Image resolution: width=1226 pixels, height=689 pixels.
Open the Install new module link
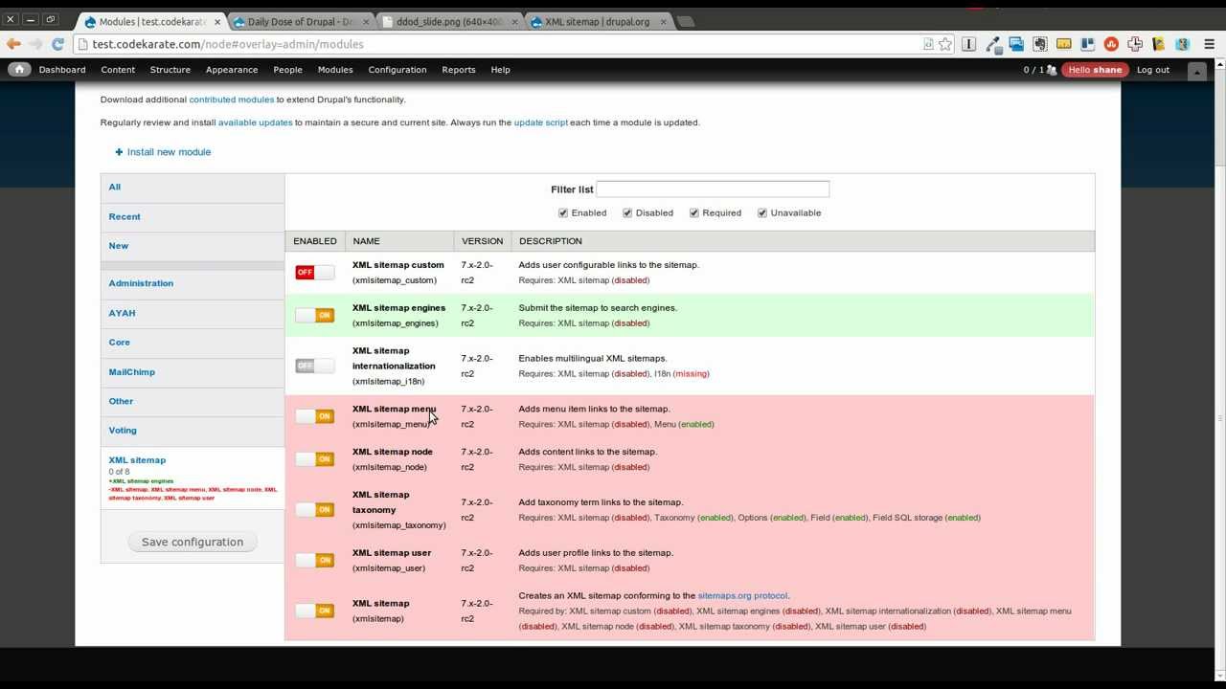169,152
